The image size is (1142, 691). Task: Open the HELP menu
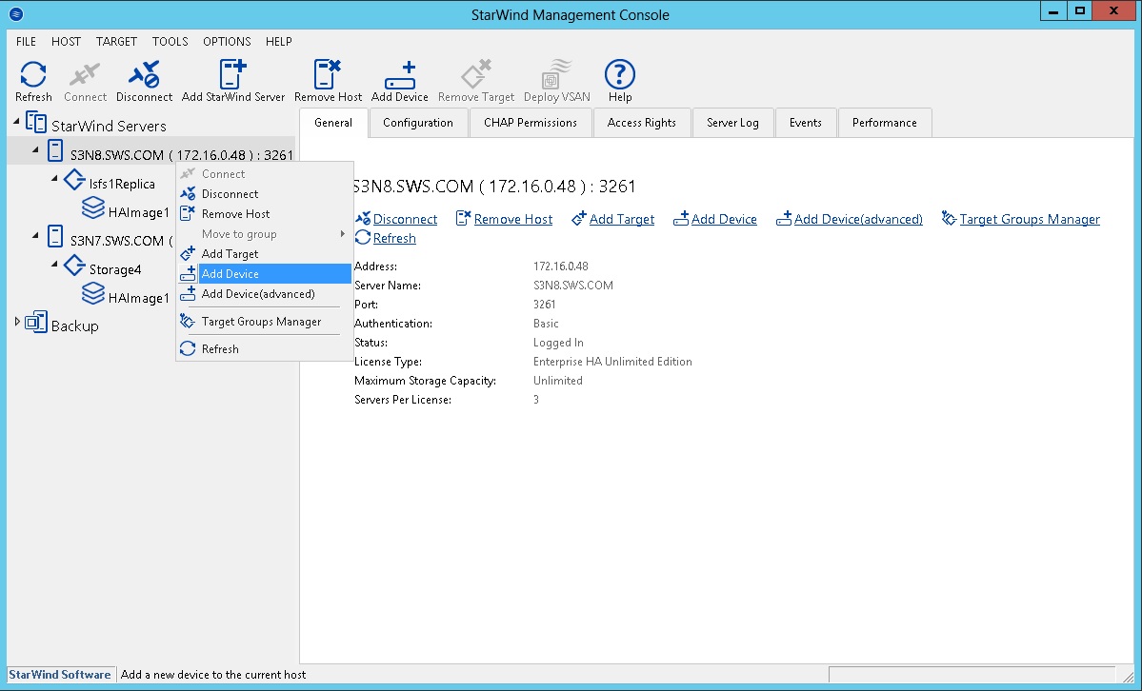[x=279, y=42]
